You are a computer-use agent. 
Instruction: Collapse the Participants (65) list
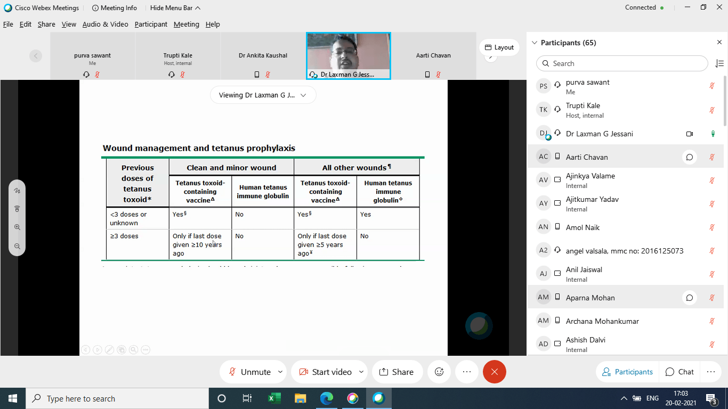(x=535, y=43)
